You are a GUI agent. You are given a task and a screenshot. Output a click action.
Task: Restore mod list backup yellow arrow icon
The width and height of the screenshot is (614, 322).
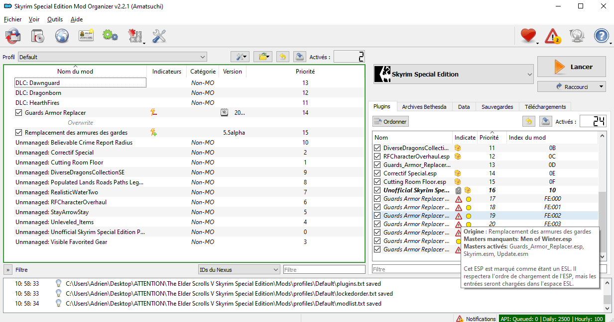coord(282,57)
